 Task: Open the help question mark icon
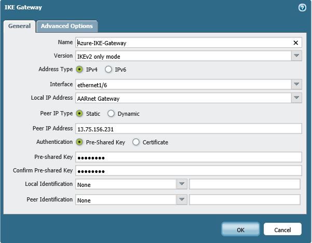point(302,8)
